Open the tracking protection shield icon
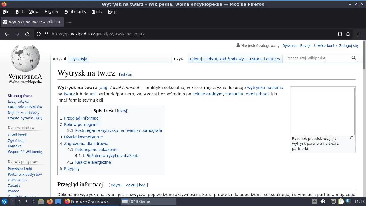 tap(39, 34)
